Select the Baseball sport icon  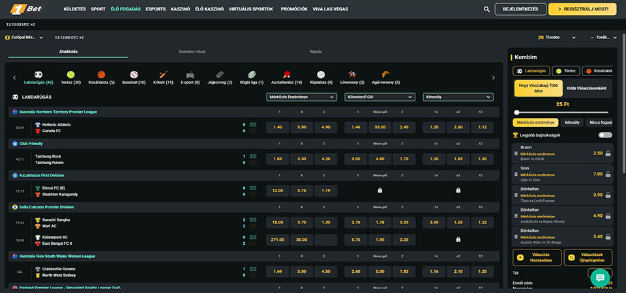coord(134,74)
